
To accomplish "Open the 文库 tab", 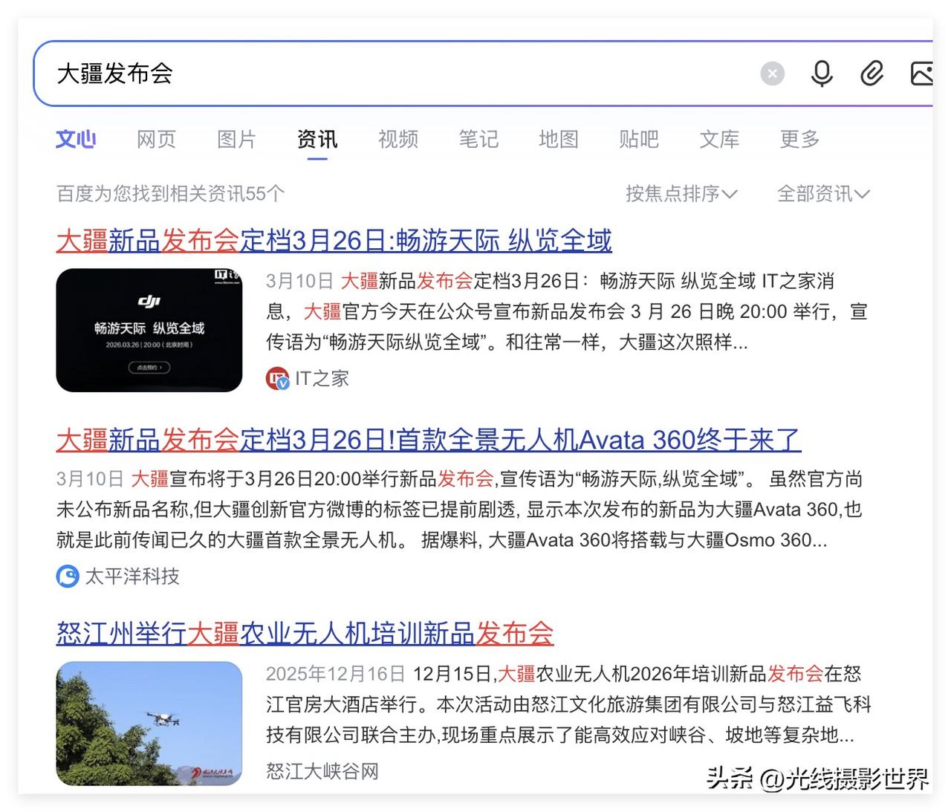I will point(719,139).
